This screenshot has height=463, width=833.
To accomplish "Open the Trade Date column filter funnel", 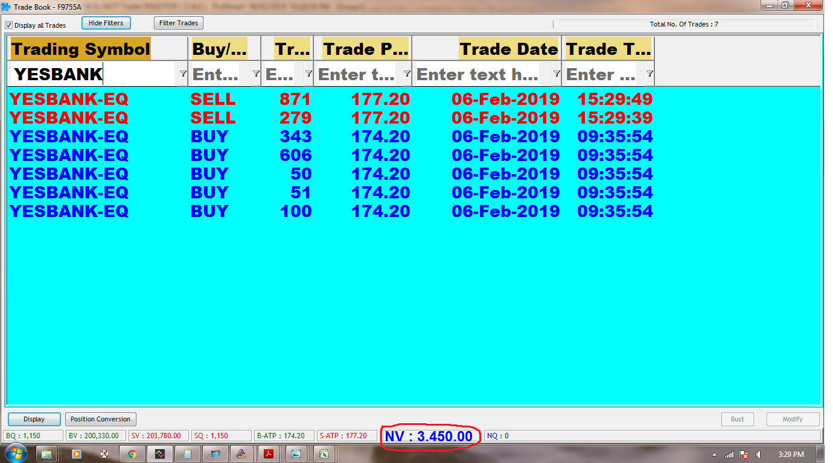I will [x=557, y=74].
